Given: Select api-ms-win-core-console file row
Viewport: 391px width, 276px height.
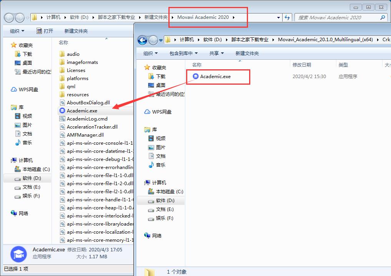Looking at the screenshot, I should coord(97,143).
